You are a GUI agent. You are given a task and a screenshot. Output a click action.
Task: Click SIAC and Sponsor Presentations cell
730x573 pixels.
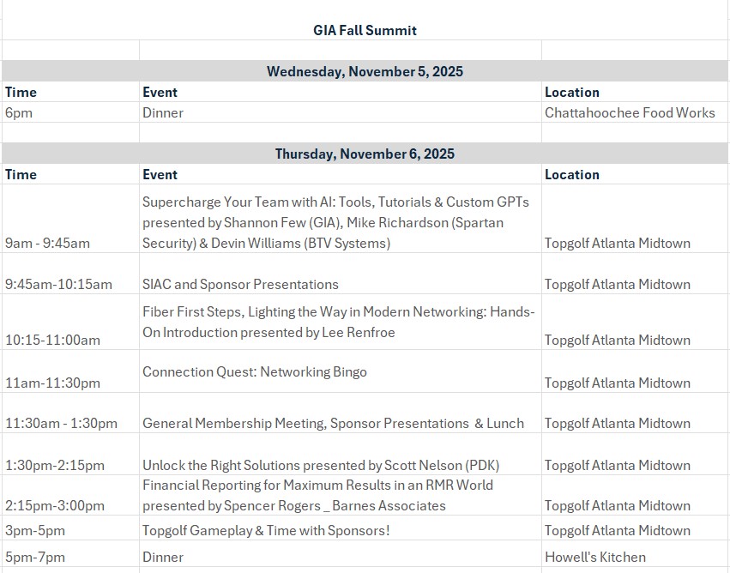click(x=240, y=284)
